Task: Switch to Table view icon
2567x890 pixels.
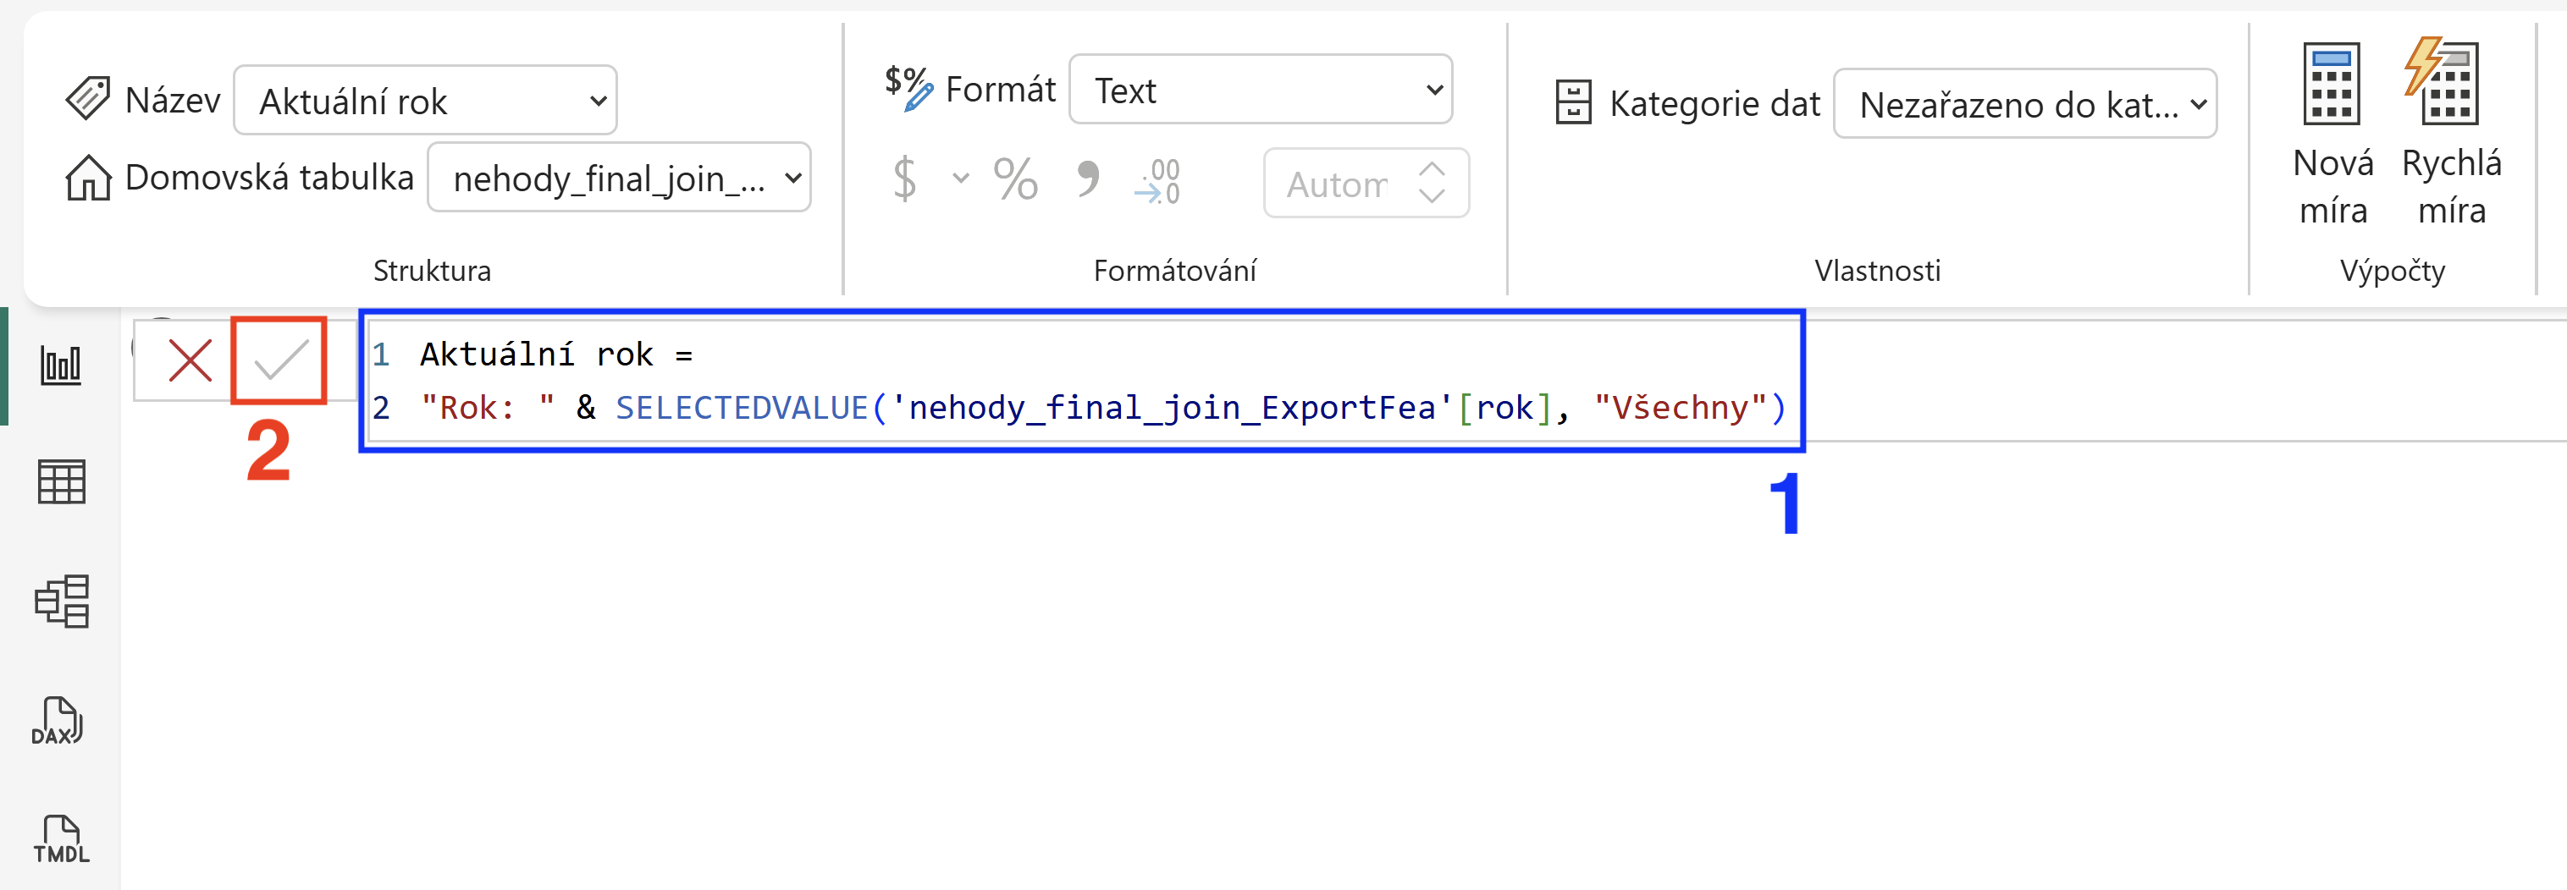Action: [61, 483]
